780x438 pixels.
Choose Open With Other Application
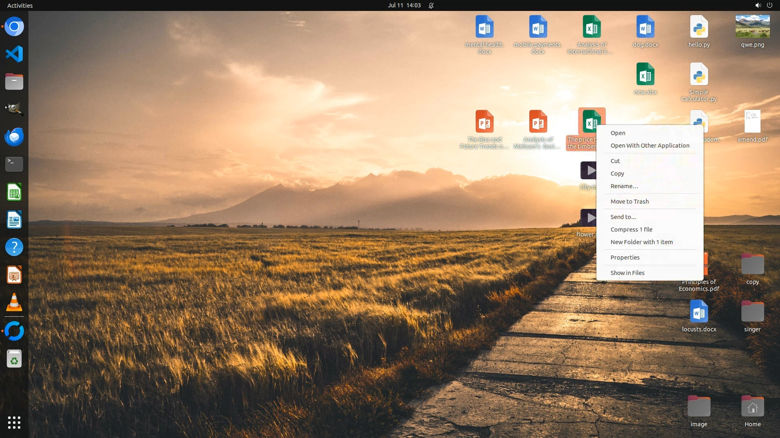click(650, 146)
